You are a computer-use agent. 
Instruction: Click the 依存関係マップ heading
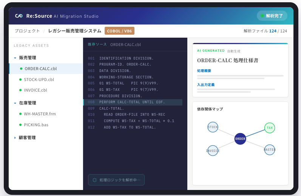[x=210, y=109]
